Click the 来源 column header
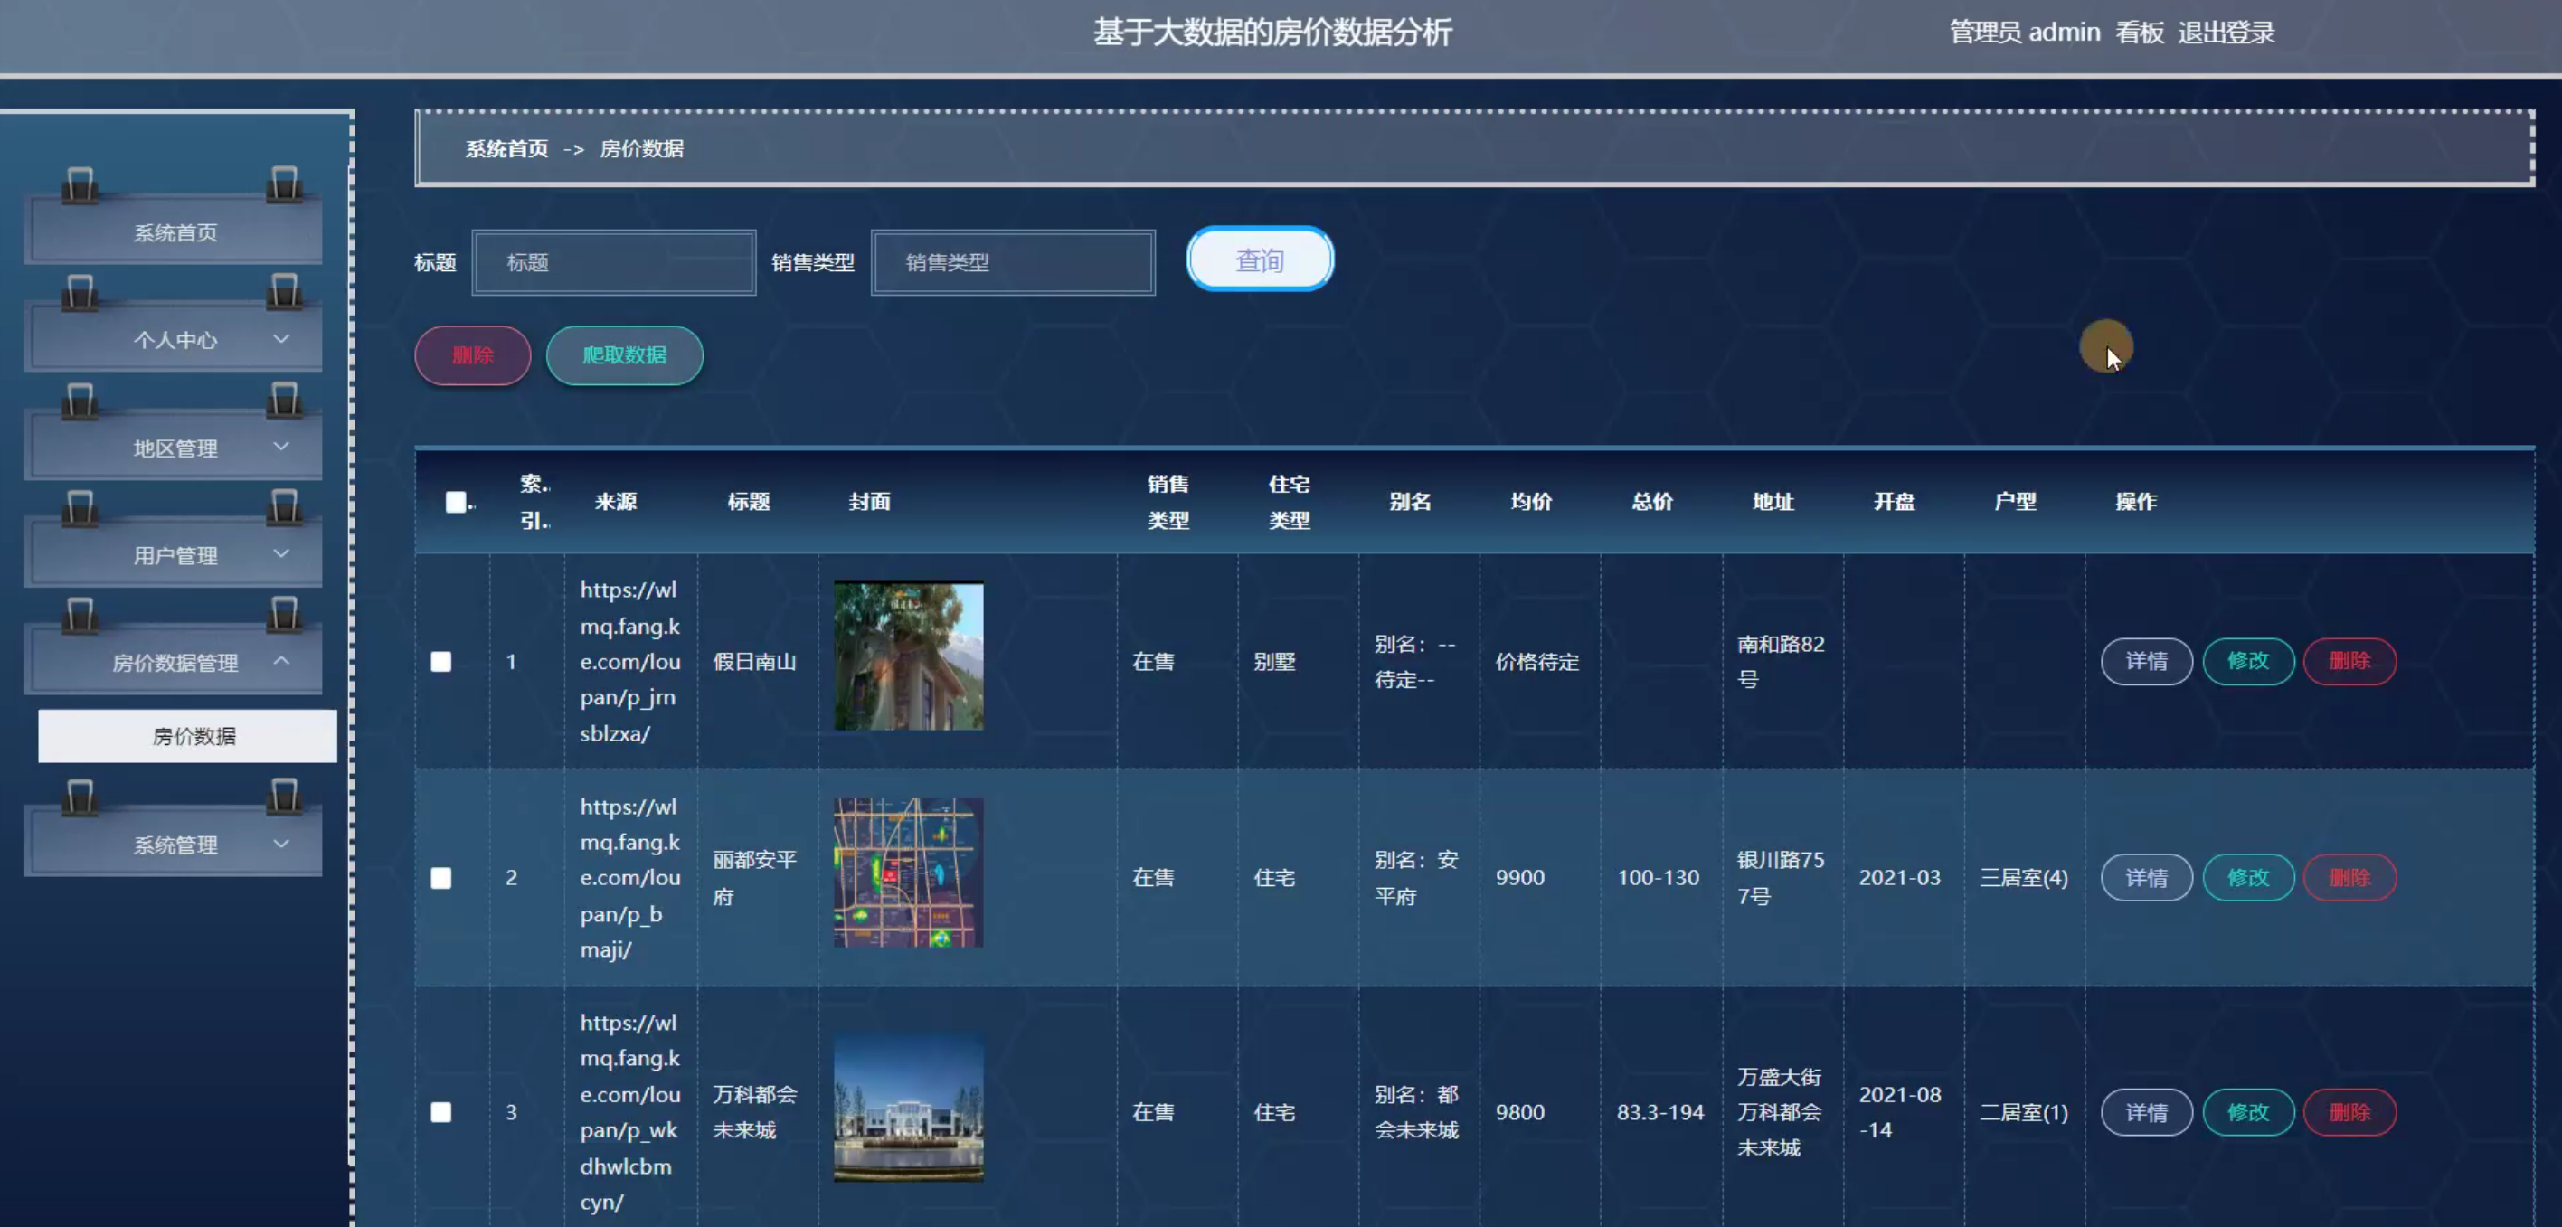This screenshot has height=1227, width=2562. click(x=616, y=502)
